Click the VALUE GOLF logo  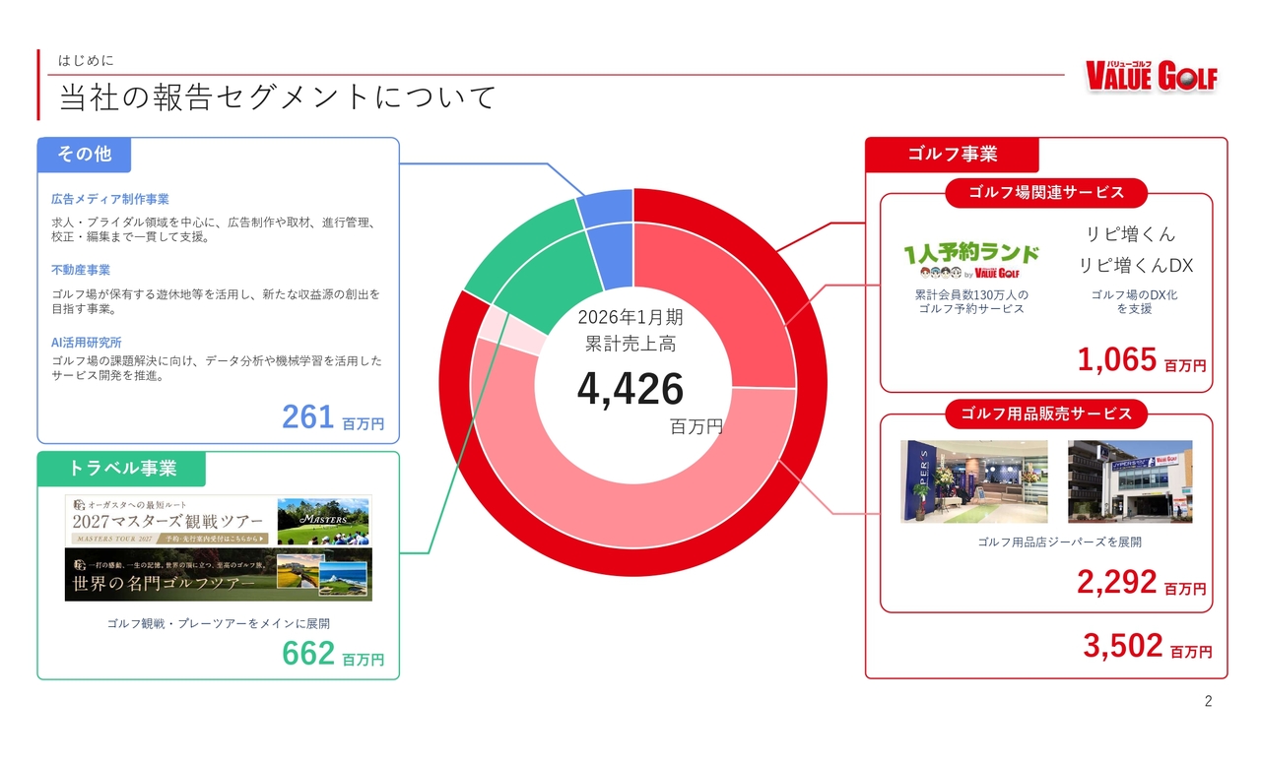tap(1151, 76)
